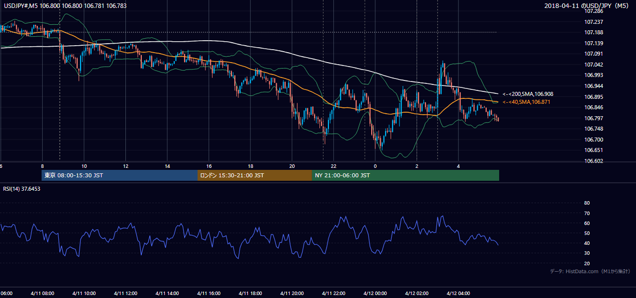Select the '<-<40,SMA,106.871' moving average label
This screenshot has height=298, width=636.
click(527, 102)
